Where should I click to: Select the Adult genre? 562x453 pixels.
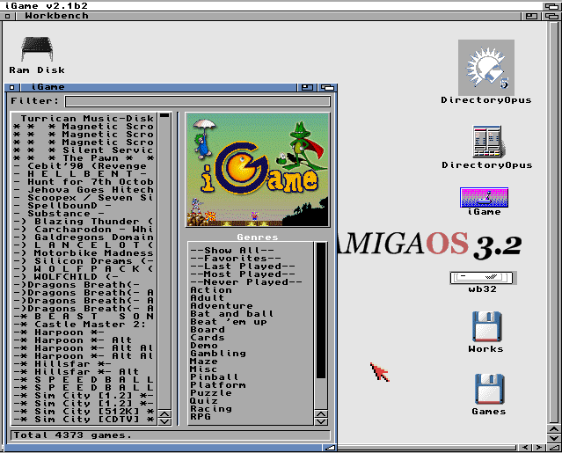pyautogui.click(x=208, y=298)
